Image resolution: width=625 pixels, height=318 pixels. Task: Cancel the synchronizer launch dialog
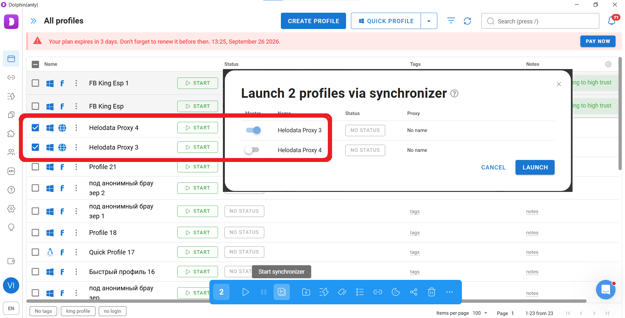[493, 167]
